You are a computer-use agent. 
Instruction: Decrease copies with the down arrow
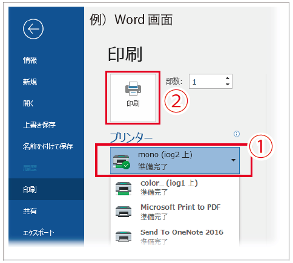(x=228, y=84)
